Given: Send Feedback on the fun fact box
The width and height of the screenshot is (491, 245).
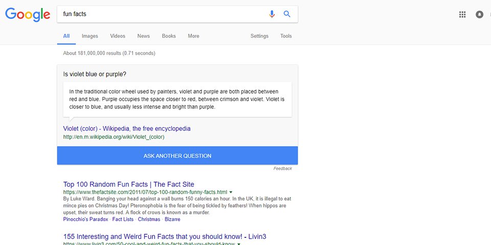Looking at the screenshot, I should 282,169.
